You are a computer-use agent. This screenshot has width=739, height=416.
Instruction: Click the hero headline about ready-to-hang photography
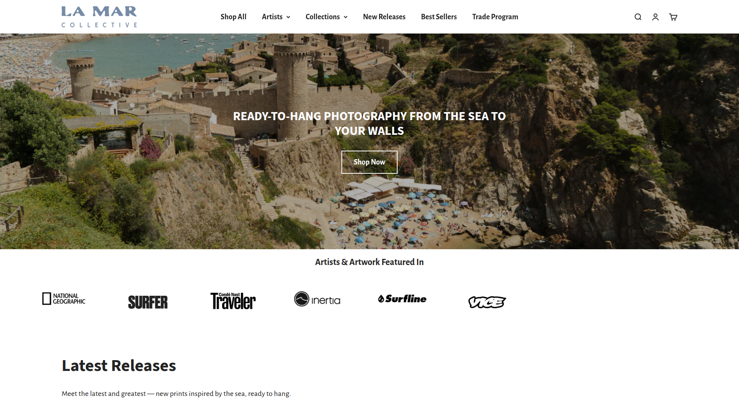coord(369,124)
